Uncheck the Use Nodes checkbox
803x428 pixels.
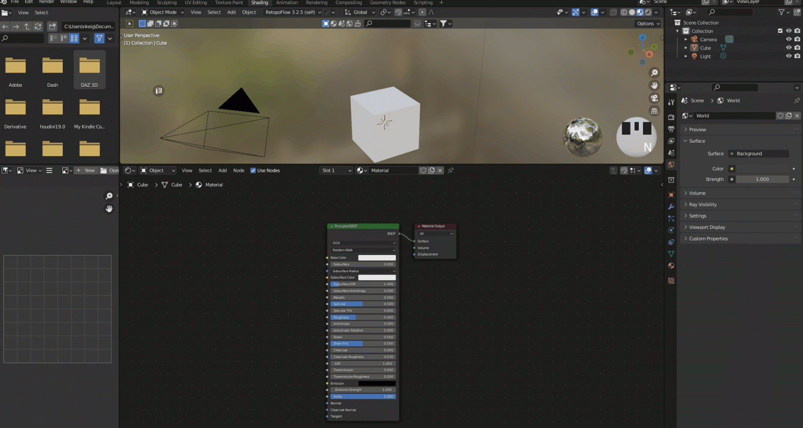point(253,170)
